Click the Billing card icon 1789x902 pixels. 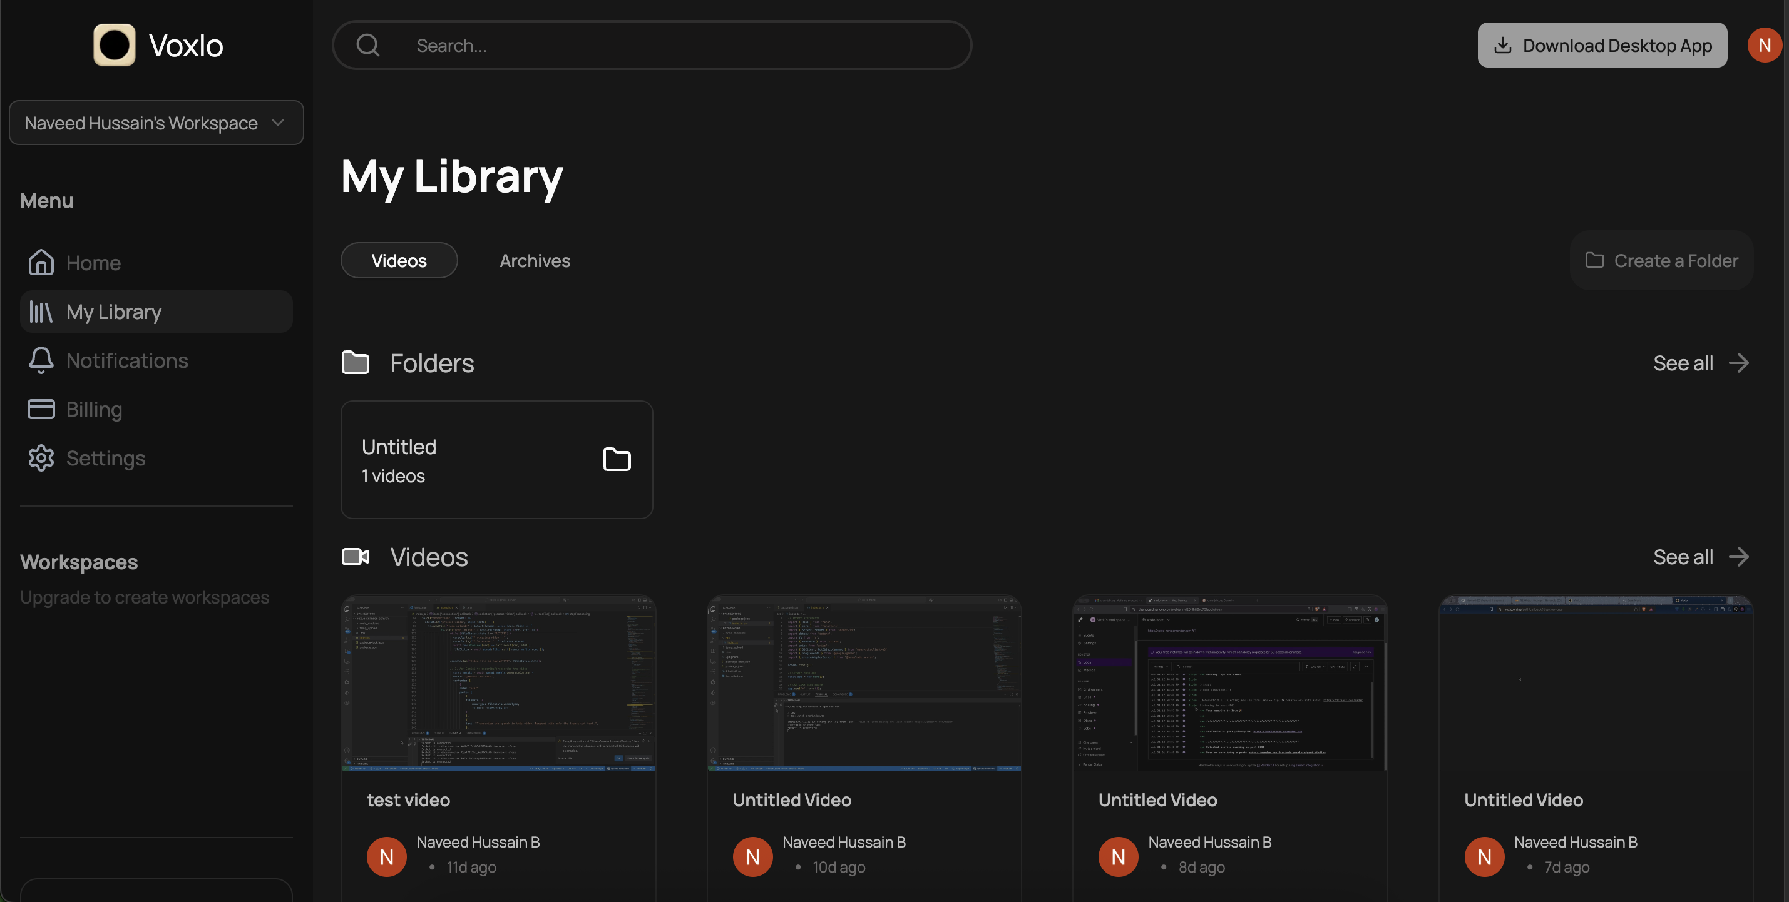41,408
